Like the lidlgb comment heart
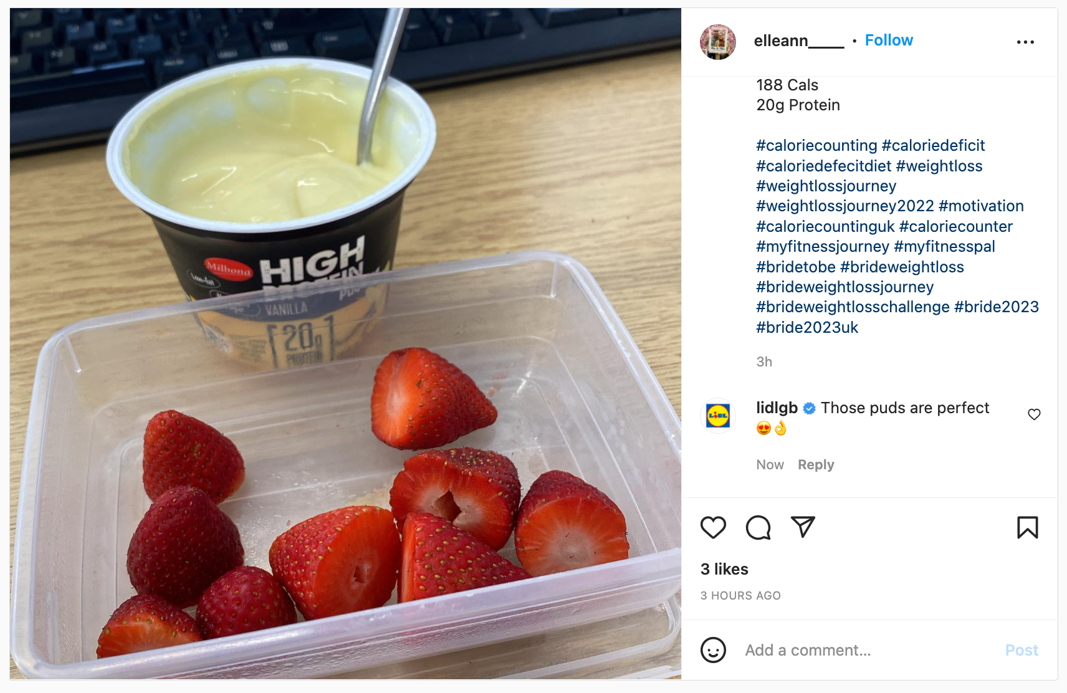Screen dimensions: 1067x693 (x=1034, y=414)
